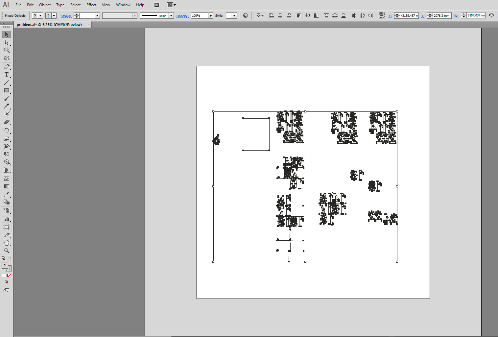Select the Pen tool
This screenshot has height=337, width=498.
(x=7, y=67)
